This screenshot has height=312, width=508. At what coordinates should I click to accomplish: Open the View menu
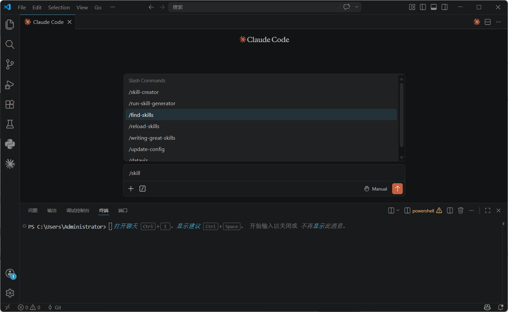click(x=82, y=7)
